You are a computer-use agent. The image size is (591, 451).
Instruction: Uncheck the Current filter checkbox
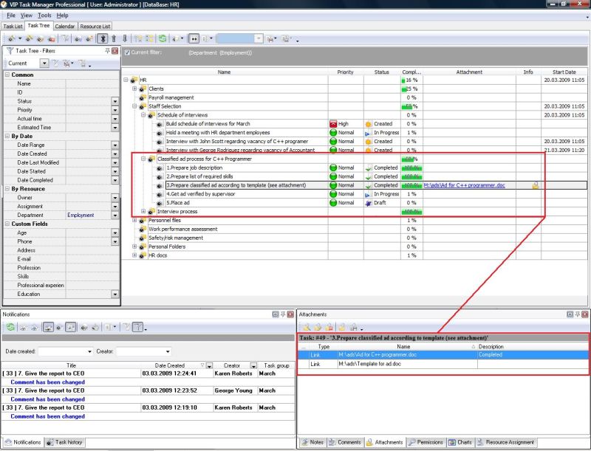[x=127, y=52]
